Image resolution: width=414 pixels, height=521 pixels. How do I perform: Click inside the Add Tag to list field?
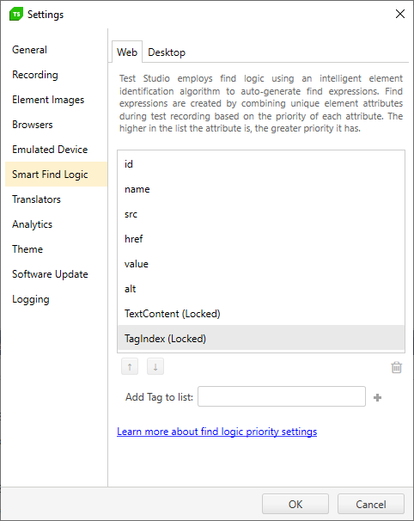282,396
